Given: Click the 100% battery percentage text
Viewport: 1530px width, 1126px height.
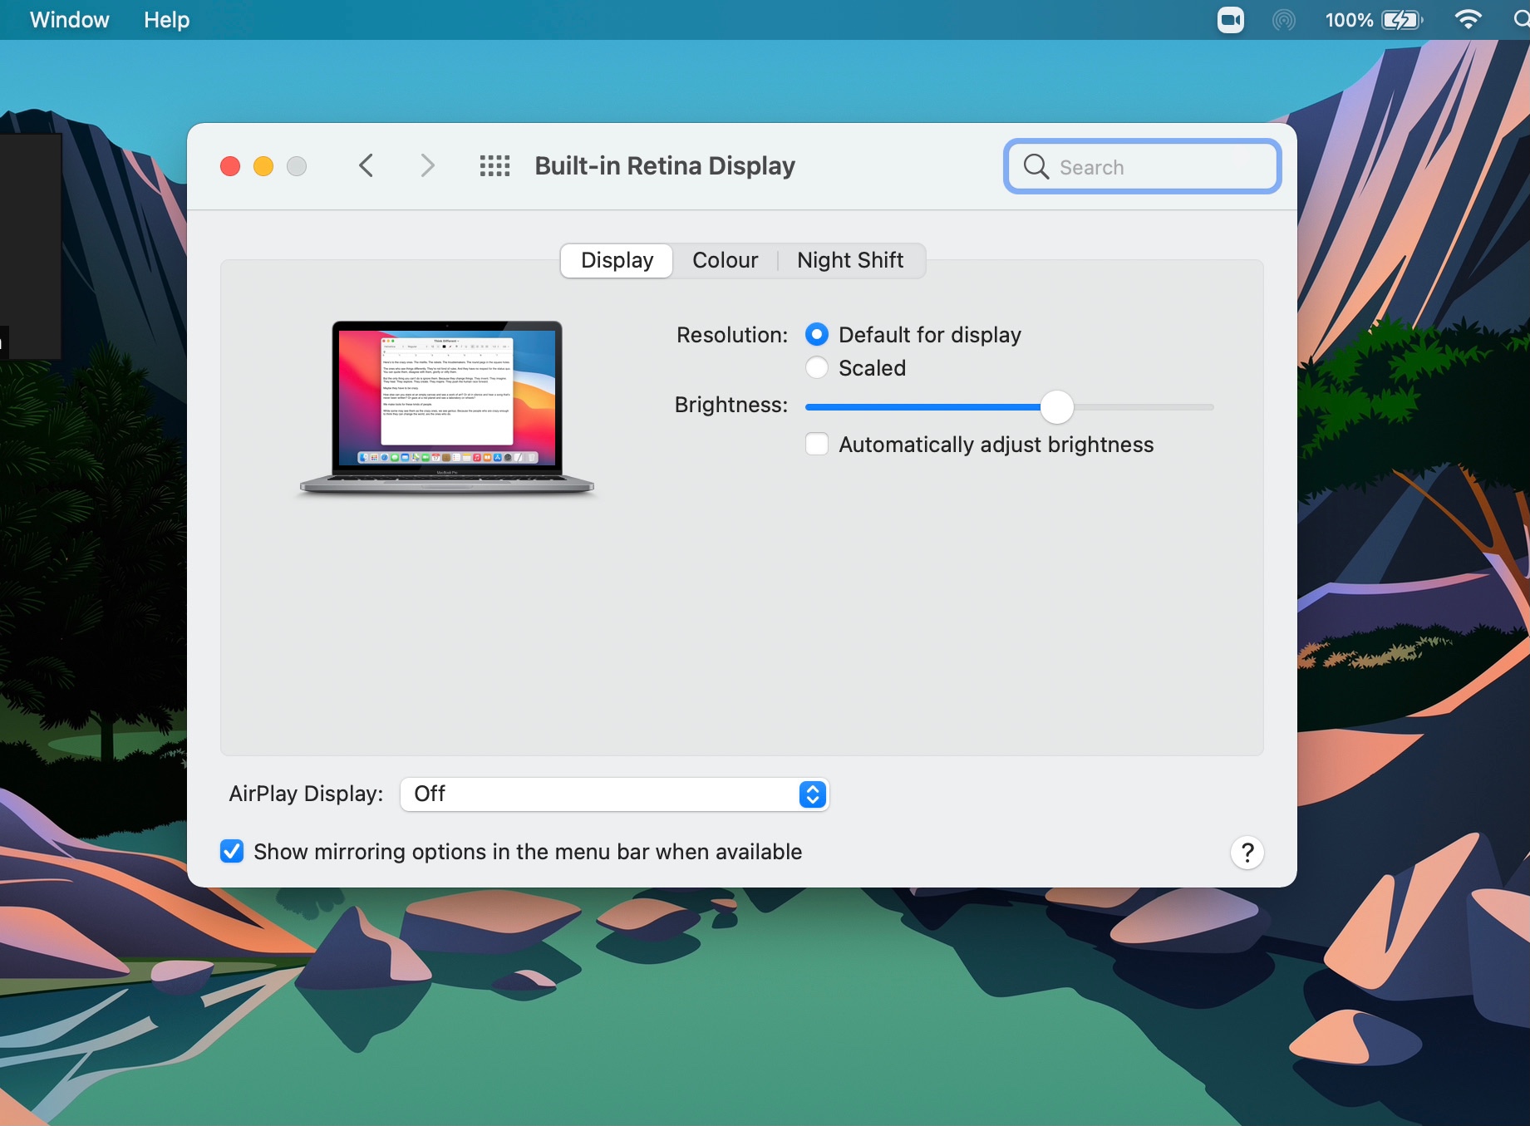Looking at the screenshot, I should [x=1349, y=20].
